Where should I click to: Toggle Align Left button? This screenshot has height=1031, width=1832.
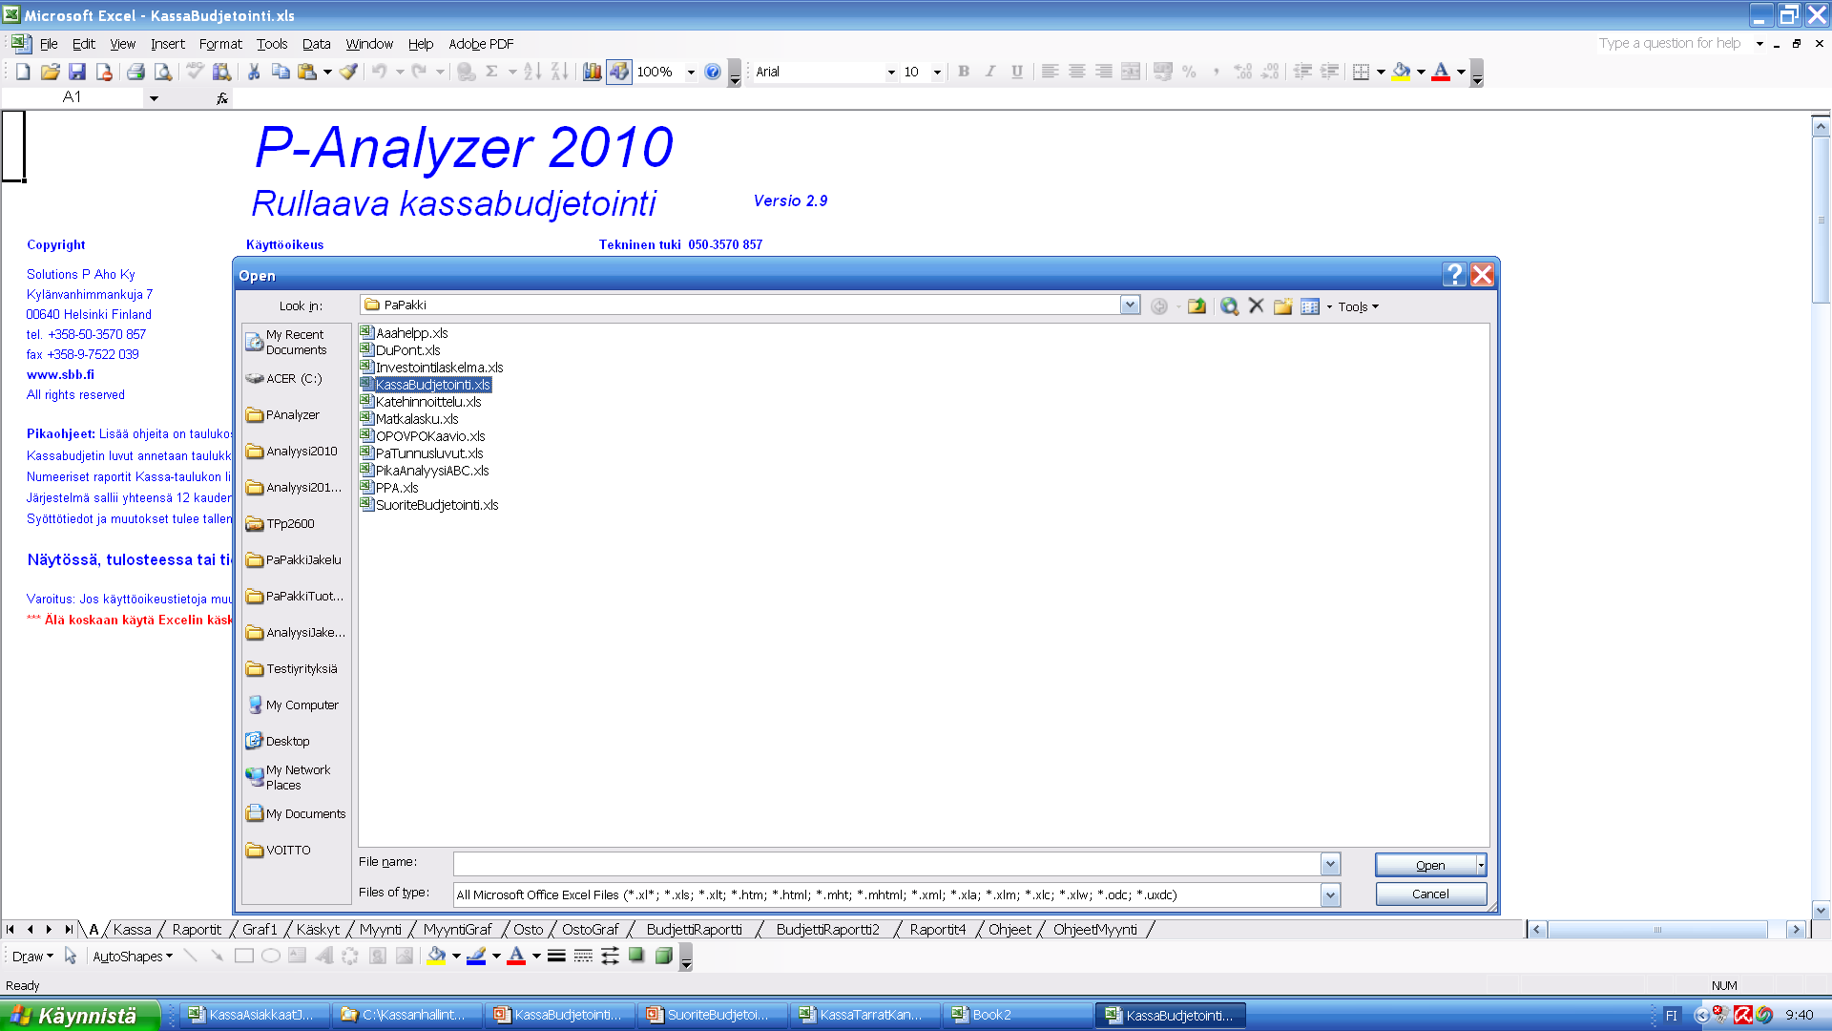click(1050, 72)
